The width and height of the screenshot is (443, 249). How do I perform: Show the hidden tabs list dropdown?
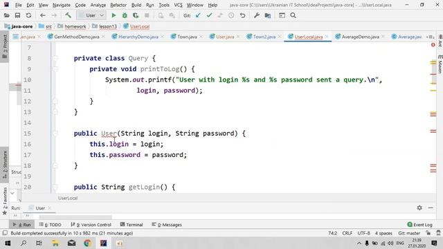[x=431, y=37]
